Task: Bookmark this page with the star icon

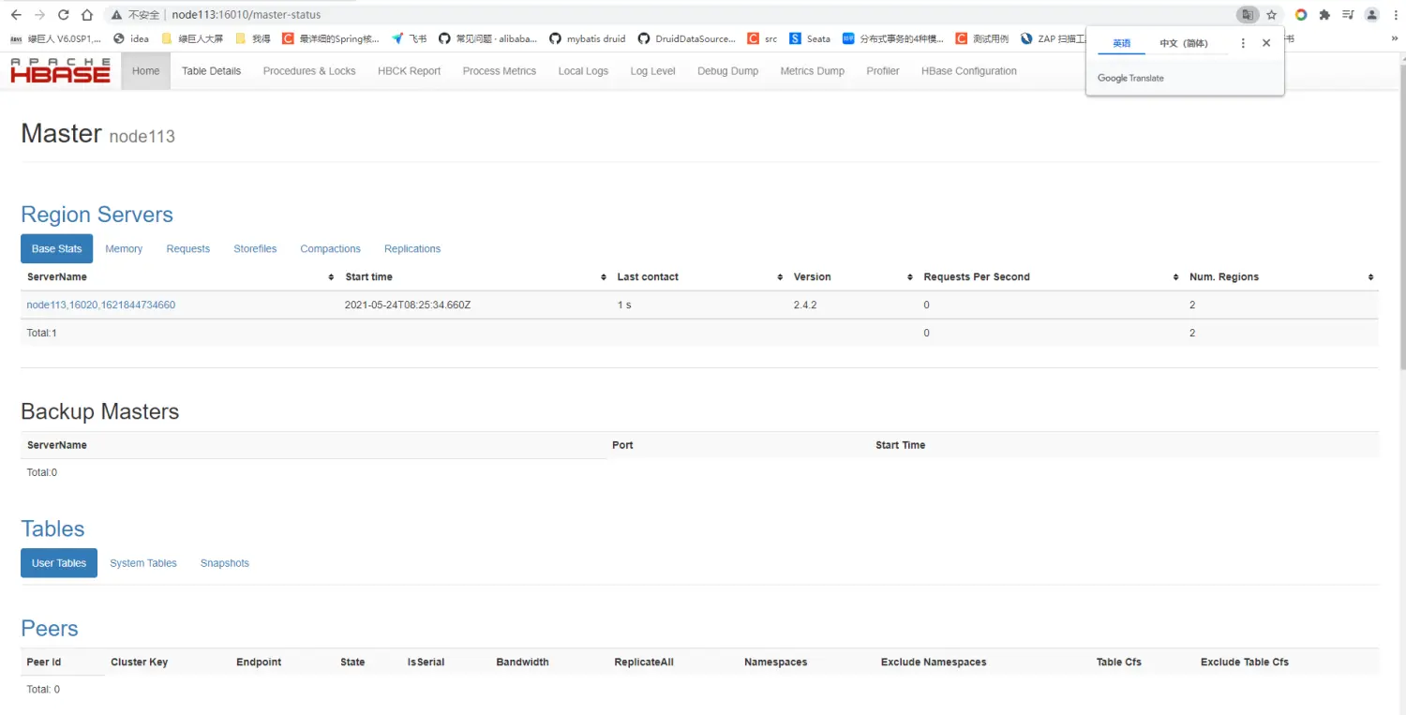Action: pyautogui.click(x=1272, y=15)
